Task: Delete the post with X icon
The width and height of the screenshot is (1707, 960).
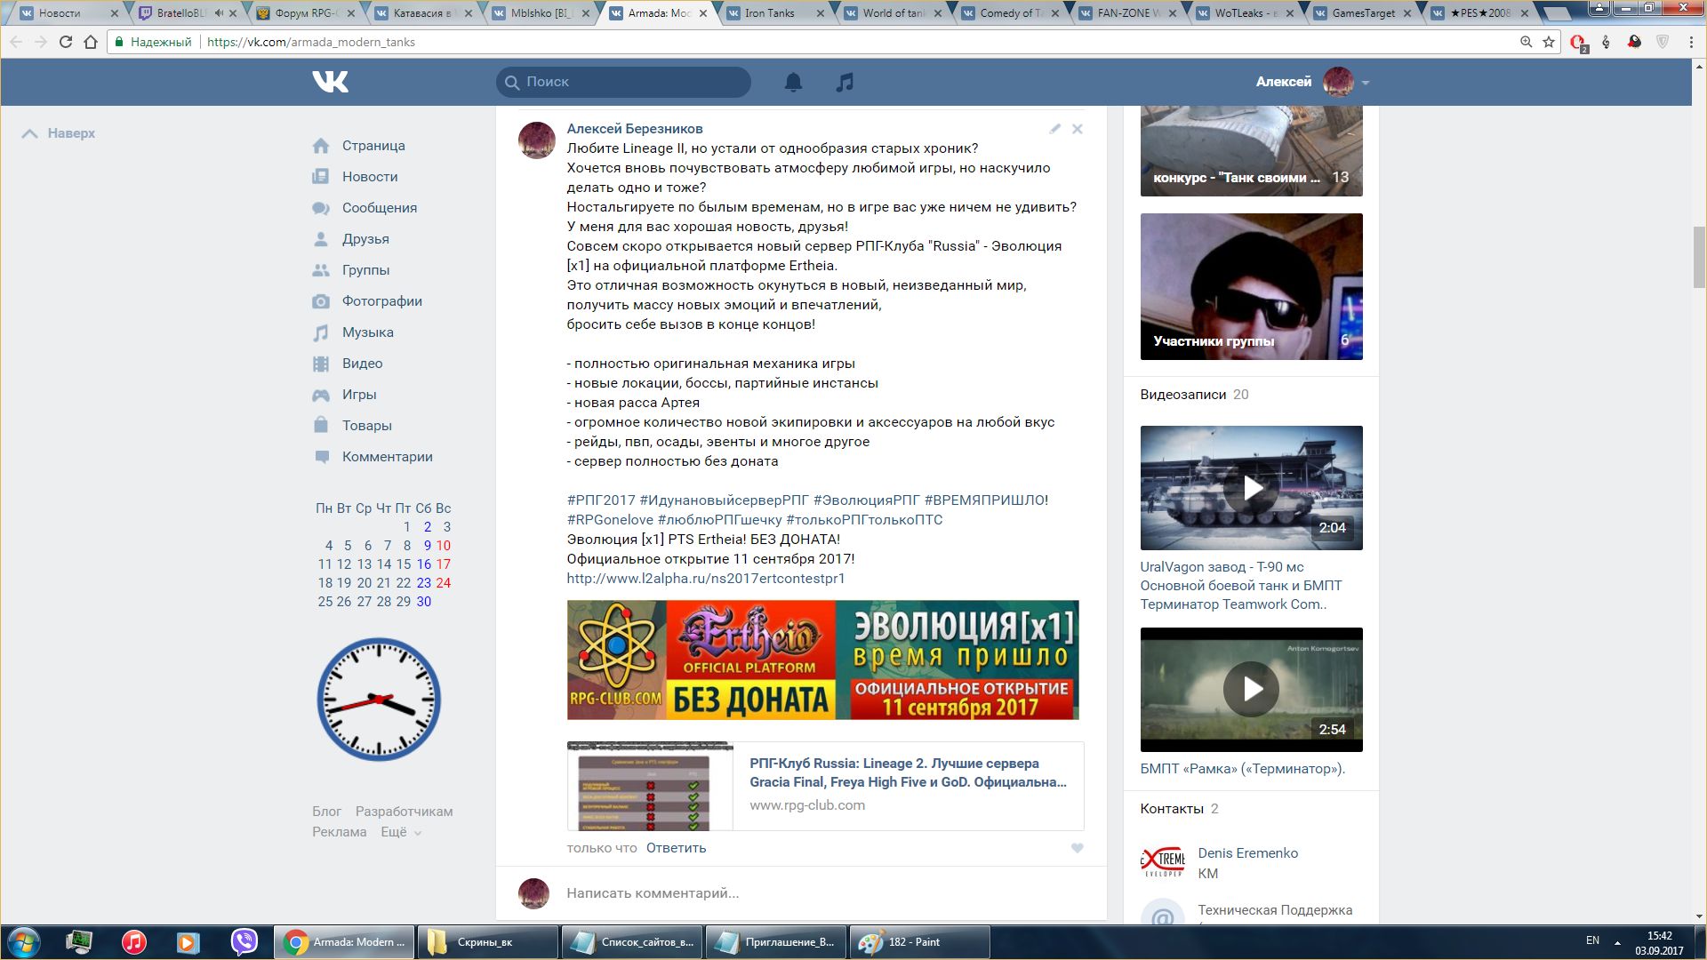Action: coord(1077,129)
